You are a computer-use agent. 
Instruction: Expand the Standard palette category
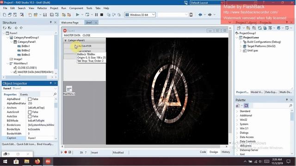(237, 111)
